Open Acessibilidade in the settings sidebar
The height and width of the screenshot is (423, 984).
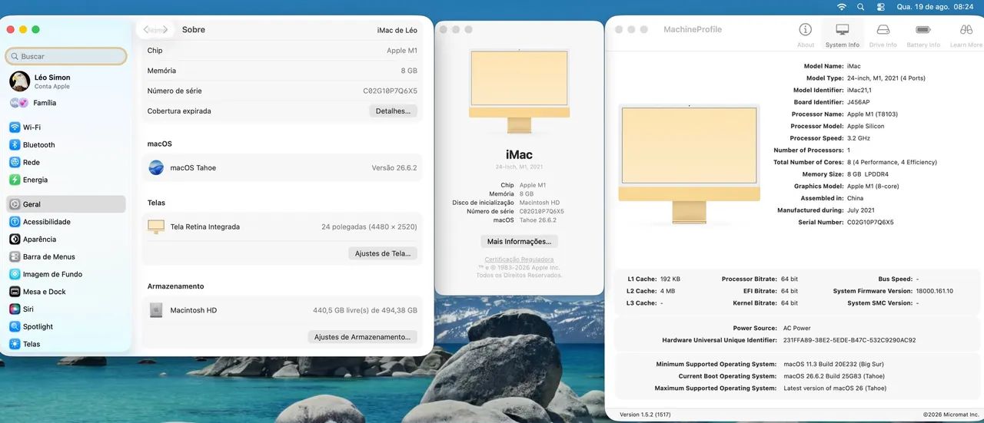pyautogui.click(x=66, y=222)
